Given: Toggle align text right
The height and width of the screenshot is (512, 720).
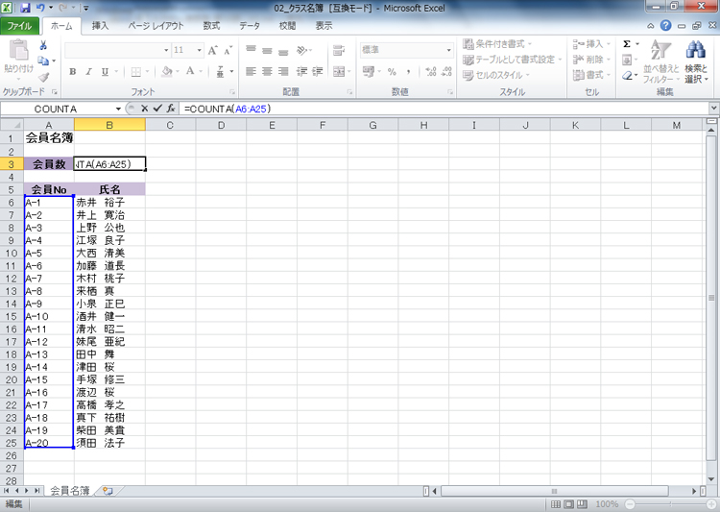Looking at the screenshot, I should 284,71.
